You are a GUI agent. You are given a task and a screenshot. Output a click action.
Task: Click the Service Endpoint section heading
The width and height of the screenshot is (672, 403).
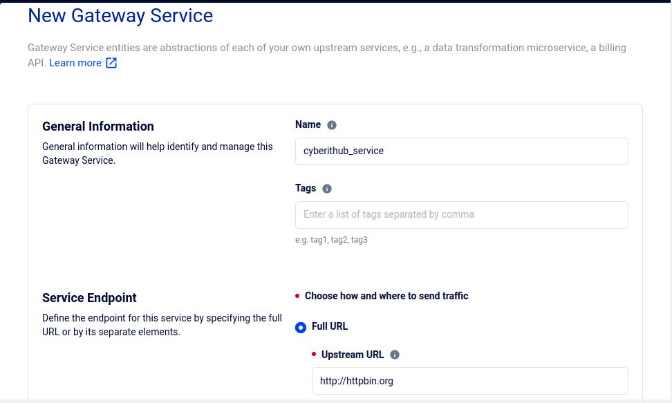[89, 297]
